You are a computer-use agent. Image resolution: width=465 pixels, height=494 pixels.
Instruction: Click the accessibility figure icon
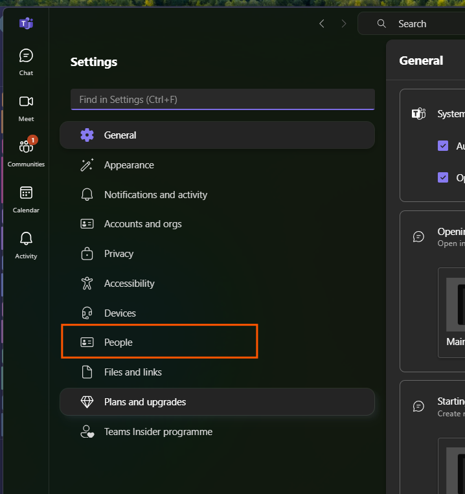click(x=87, y=283)
